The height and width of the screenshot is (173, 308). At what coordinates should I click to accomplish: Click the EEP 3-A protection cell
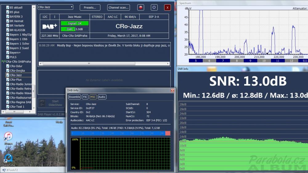click(x=154, y=17)
